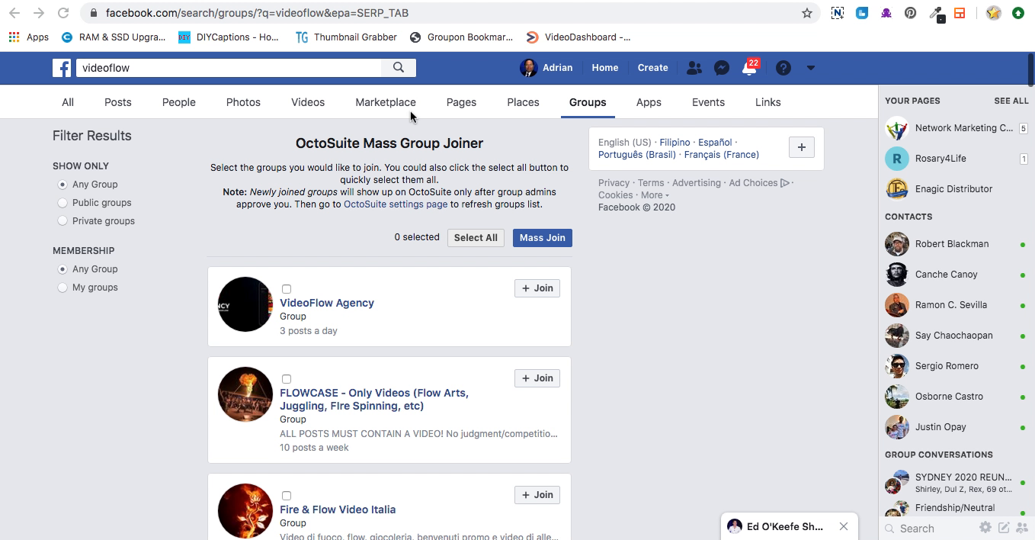Switch to the All tab
This screenshot has width=1035, height=540.
click(x=68, y=102)
